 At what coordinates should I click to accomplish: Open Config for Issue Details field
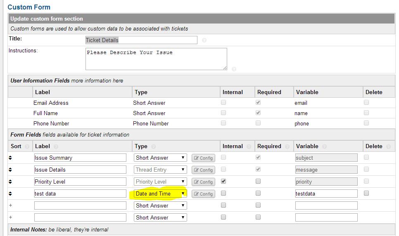pos(203,170)
